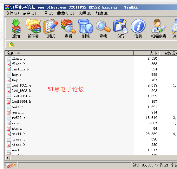
Task: Show archive Info (信息) icon
Action: [x=138, y=26]
